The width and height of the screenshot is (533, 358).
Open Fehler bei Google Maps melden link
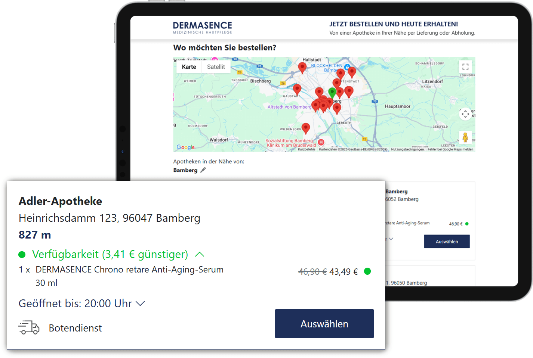tap(450, 149)
